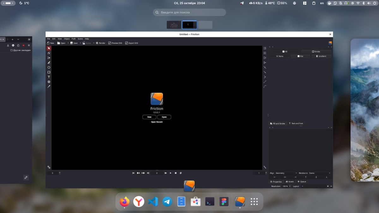Open the View menu
379x213 pixels.
[x=60, y=39]
